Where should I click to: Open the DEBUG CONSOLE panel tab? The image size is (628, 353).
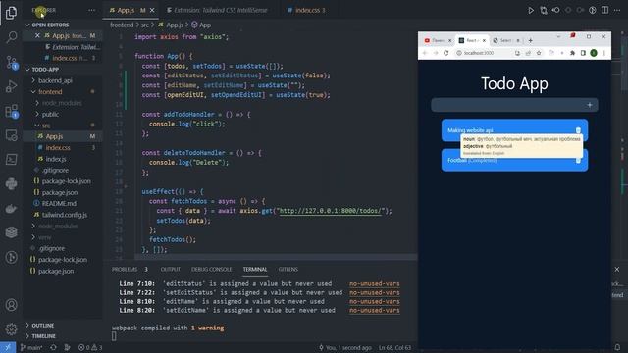click(x=211, y=269)
